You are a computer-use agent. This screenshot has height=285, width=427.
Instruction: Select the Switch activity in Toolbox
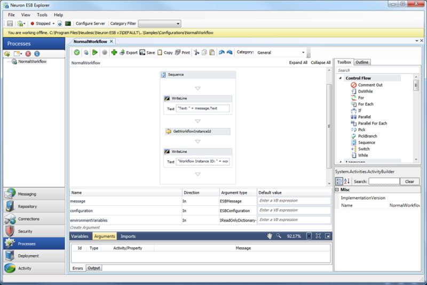[x=360, y=149]
